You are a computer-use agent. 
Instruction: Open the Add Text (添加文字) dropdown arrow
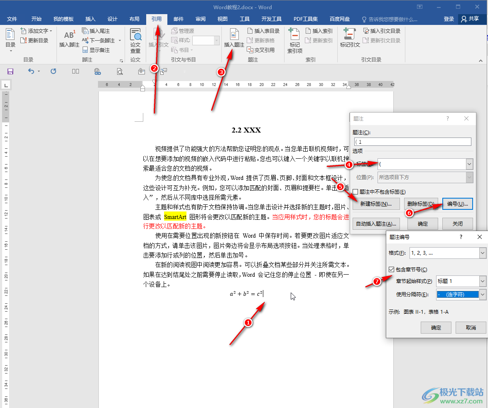point(51,31)
